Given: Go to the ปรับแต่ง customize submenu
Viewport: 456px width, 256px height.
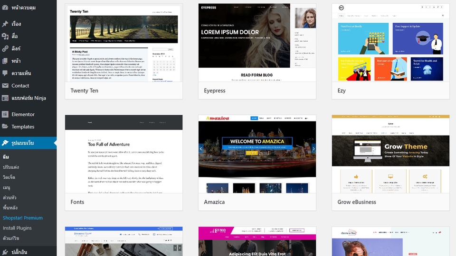Looking at the screenshot, I should click(x=11, y=167).
